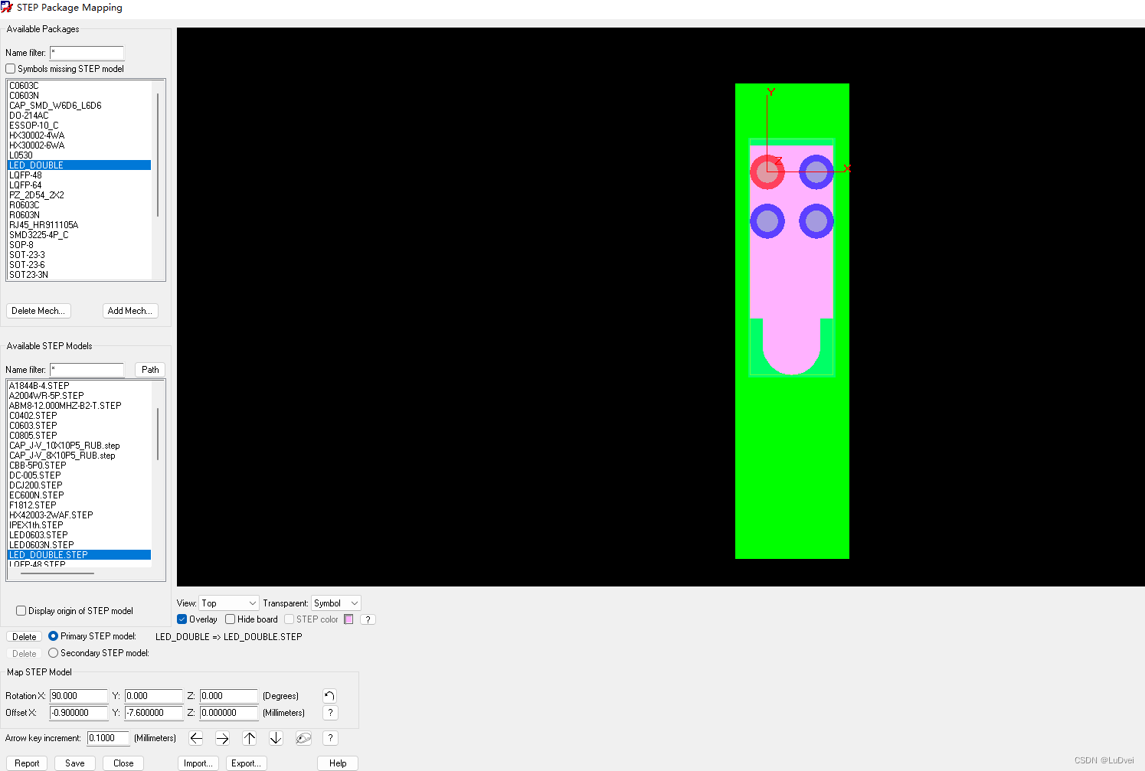1145x771 pixels.
Task: Open the View dropdown showing 'Top'
Action: coord(228,603)
